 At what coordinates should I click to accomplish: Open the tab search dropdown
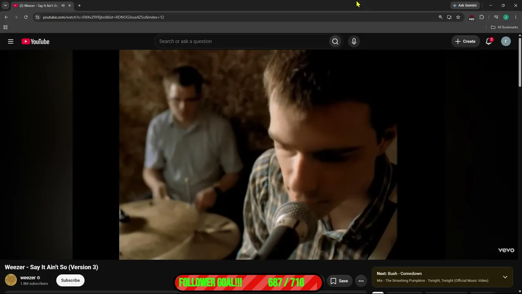5,5
